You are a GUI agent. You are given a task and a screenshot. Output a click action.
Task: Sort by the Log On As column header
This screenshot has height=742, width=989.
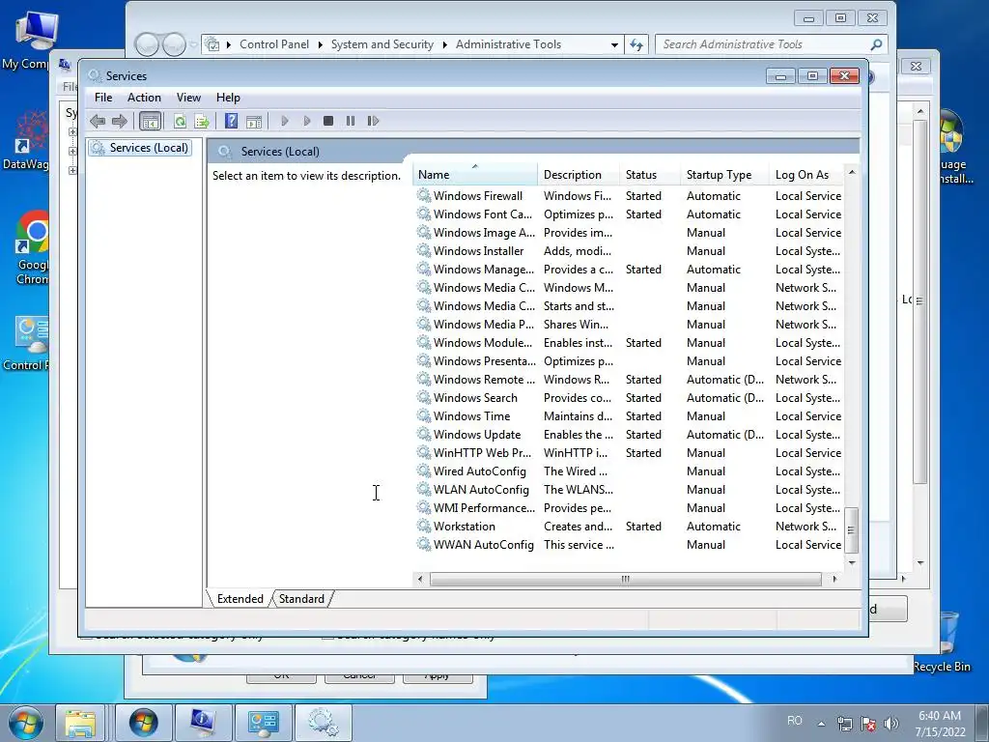806,175
